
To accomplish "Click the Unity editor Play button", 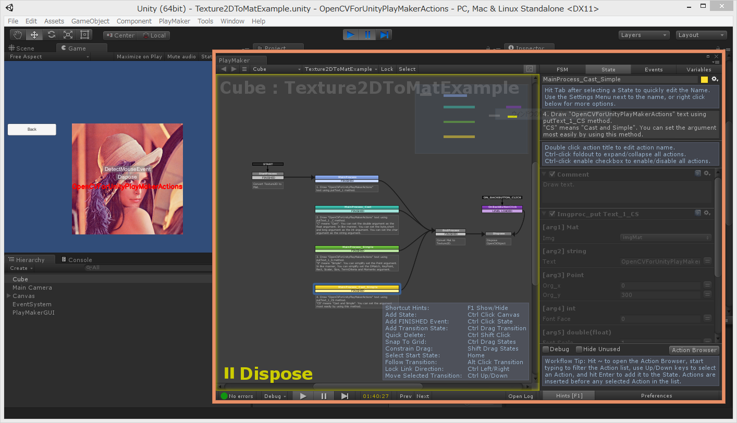I will click(351, 35).
